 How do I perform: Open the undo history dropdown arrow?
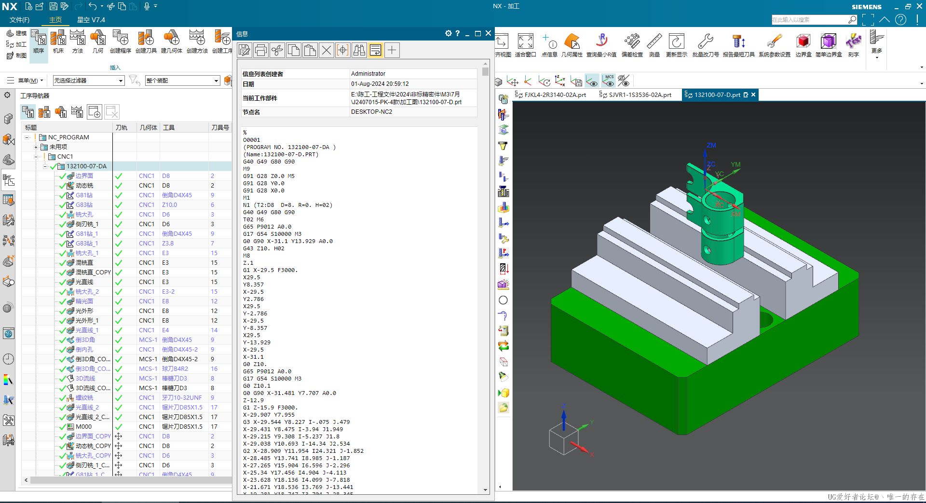coord(102,6)
